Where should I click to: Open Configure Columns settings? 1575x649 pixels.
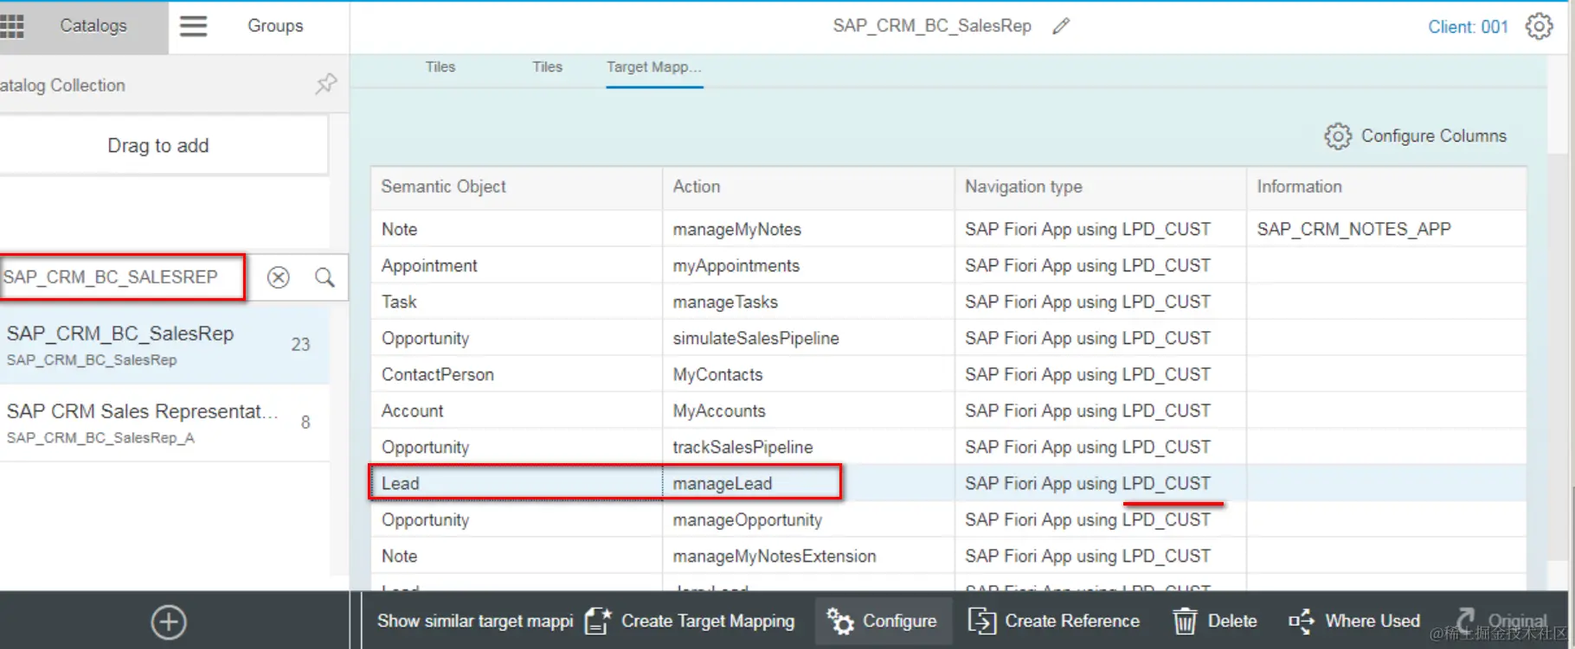[1415, 136]
